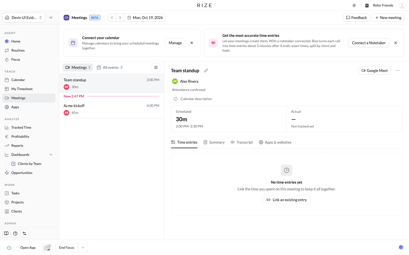
Task: Dismiss the accurate time entries banner
Action: coord(396,43)
